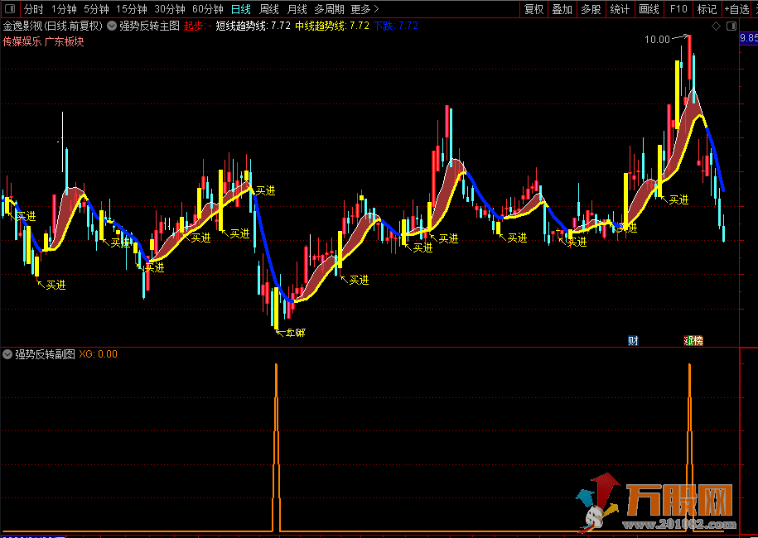Image resolution: width=758 pixels, height=538 pixels.
Task: Open the 更多 periods dropdown
Action: (360, 9)
